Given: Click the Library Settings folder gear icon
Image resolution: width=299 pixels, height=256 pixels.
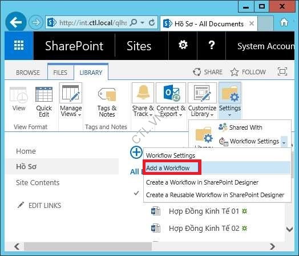Looking at the screenshot, I should coord(204,135).
